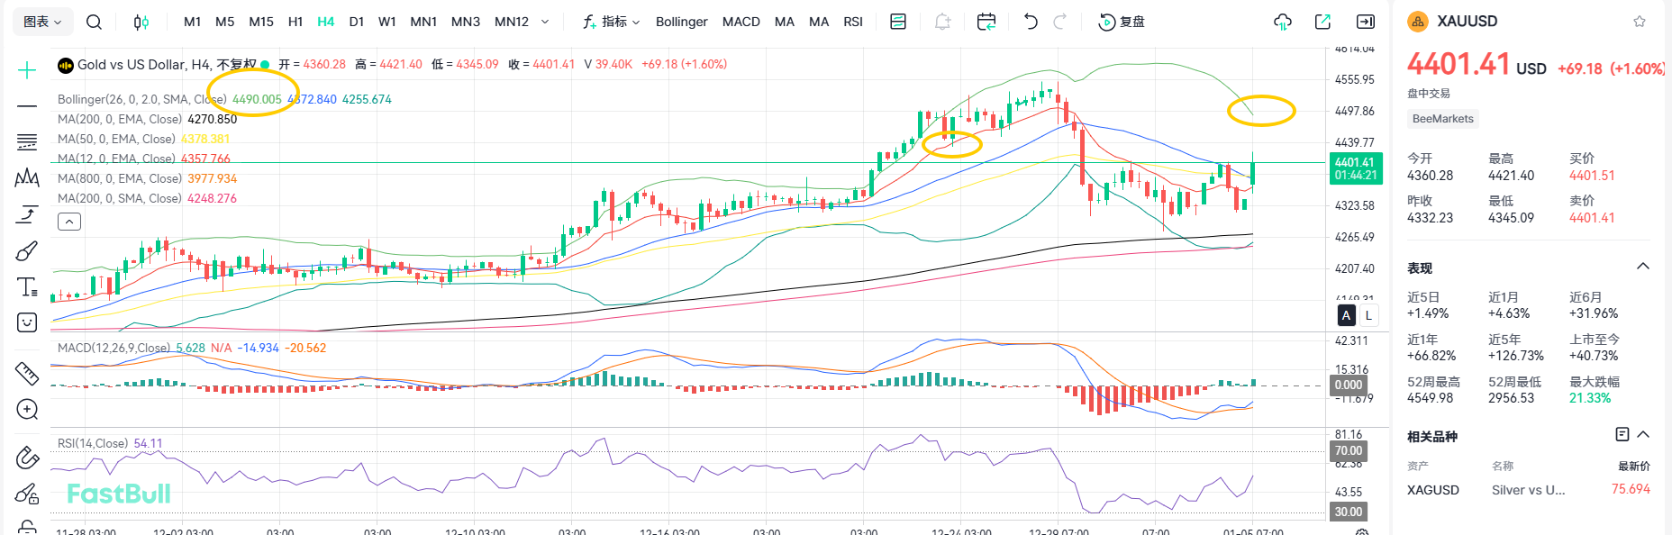Toggle log scale L button
Screen dimensions: 1672x535
tap(1368, 315)
